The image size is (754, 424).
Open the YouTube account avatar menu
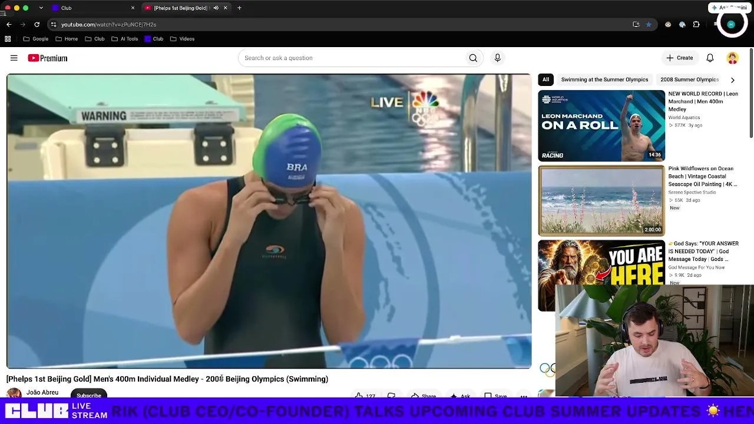(x=732, y=58)
